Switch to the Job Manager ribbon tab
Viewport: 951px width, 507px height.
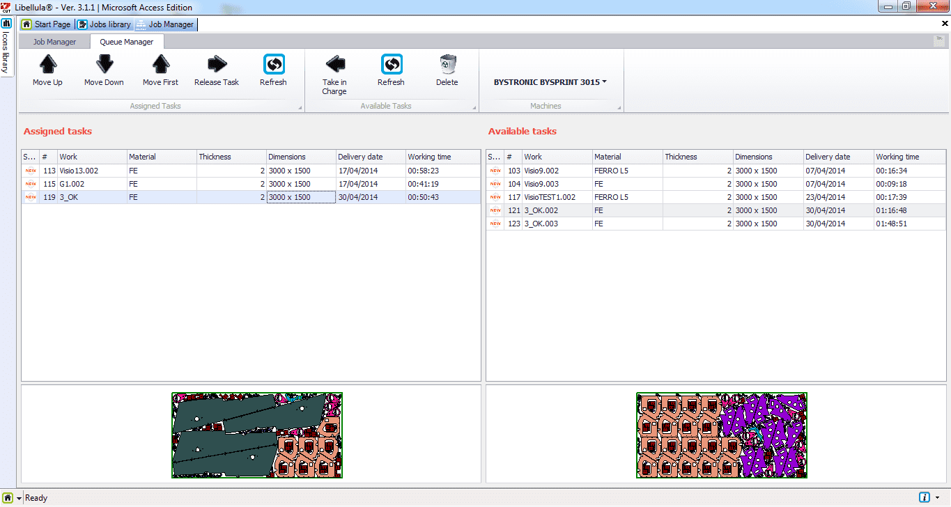[x=55, y=42]
